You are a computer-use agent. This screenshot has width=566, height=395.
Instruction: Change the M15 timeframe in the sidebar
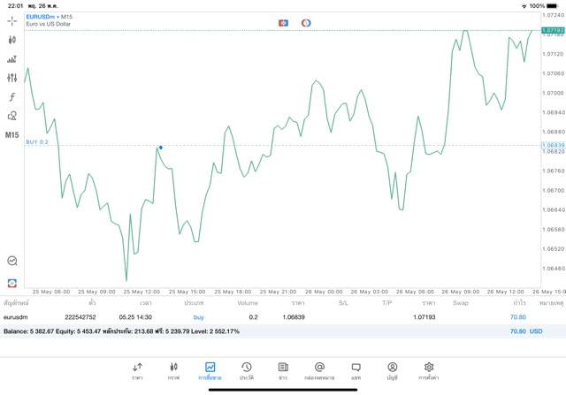click(12, 135)
